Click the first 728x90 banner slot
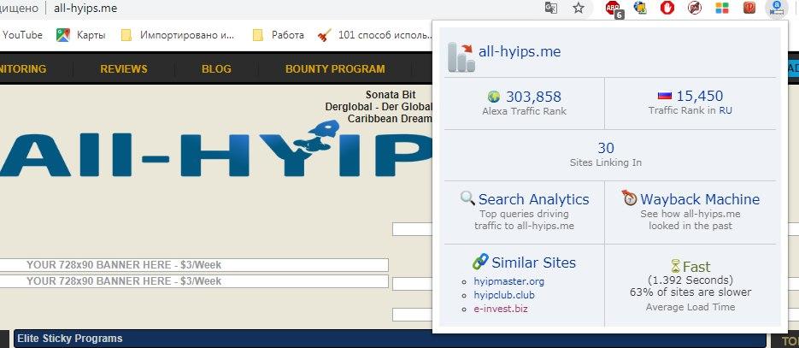 coord(194,265)
